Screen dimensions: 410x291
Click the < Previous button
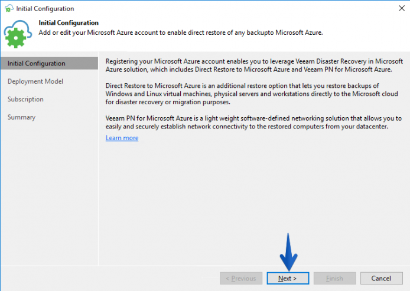241,278
